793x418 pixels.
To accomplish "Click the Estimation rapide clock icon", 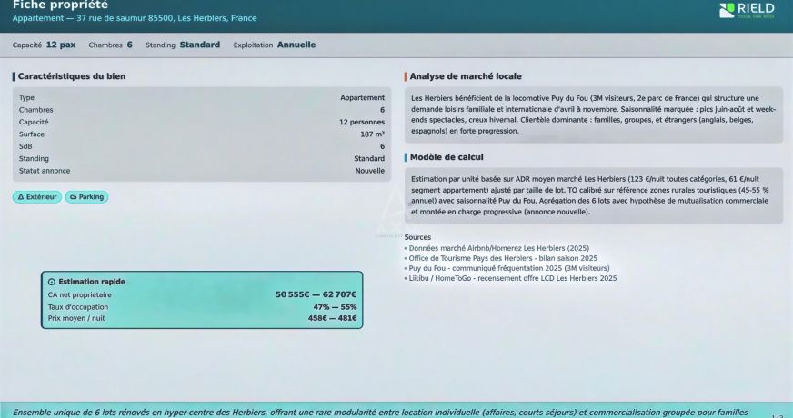I will pyautogui.click(x=52, y=282).
